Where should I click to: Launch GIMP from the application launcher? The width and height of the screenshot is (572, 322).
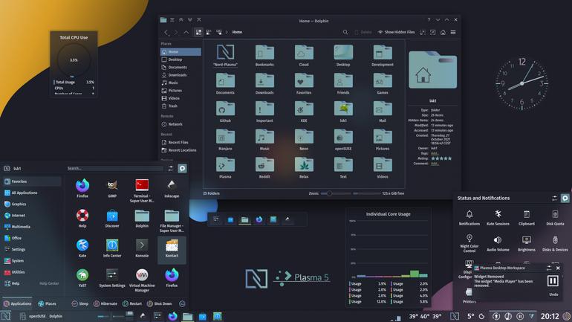coord(112,189)
